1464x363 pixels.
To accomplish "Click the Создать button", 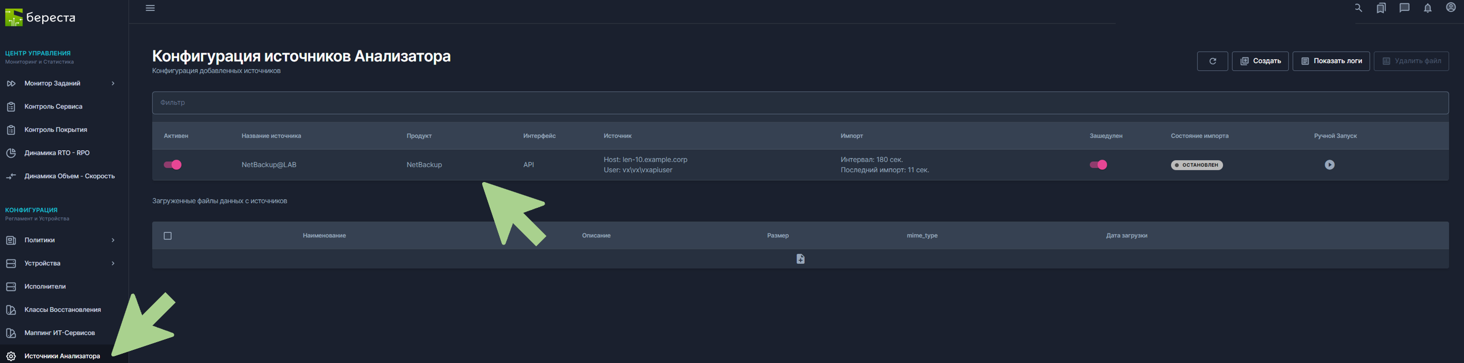I will [1260, 61].
